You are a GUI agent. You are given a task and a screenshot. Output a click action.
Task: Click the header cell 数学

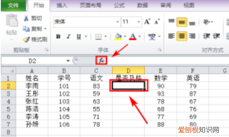[161, 78]
